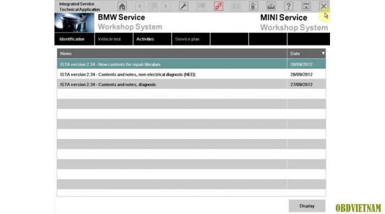
Task: Open the wrench administration icon
Action: pos(183,6)
